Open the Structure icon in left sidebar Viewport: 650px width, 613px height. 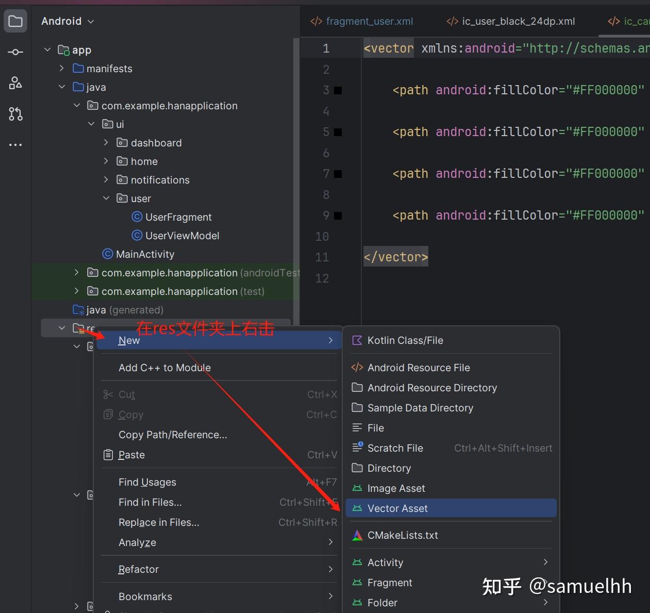click(x=15, y=82)
